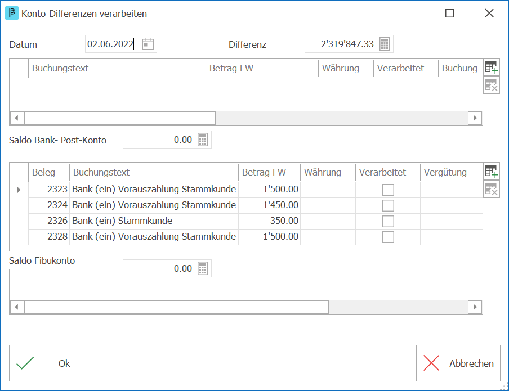Click the upper table's horizontal scrollbar thumb
Viewport: 509px width, 391px height.
click(120, 118)
